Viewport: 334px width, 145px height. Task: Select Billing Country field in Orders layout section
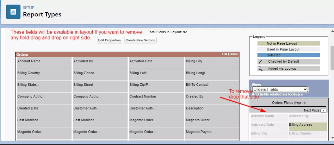44,75
